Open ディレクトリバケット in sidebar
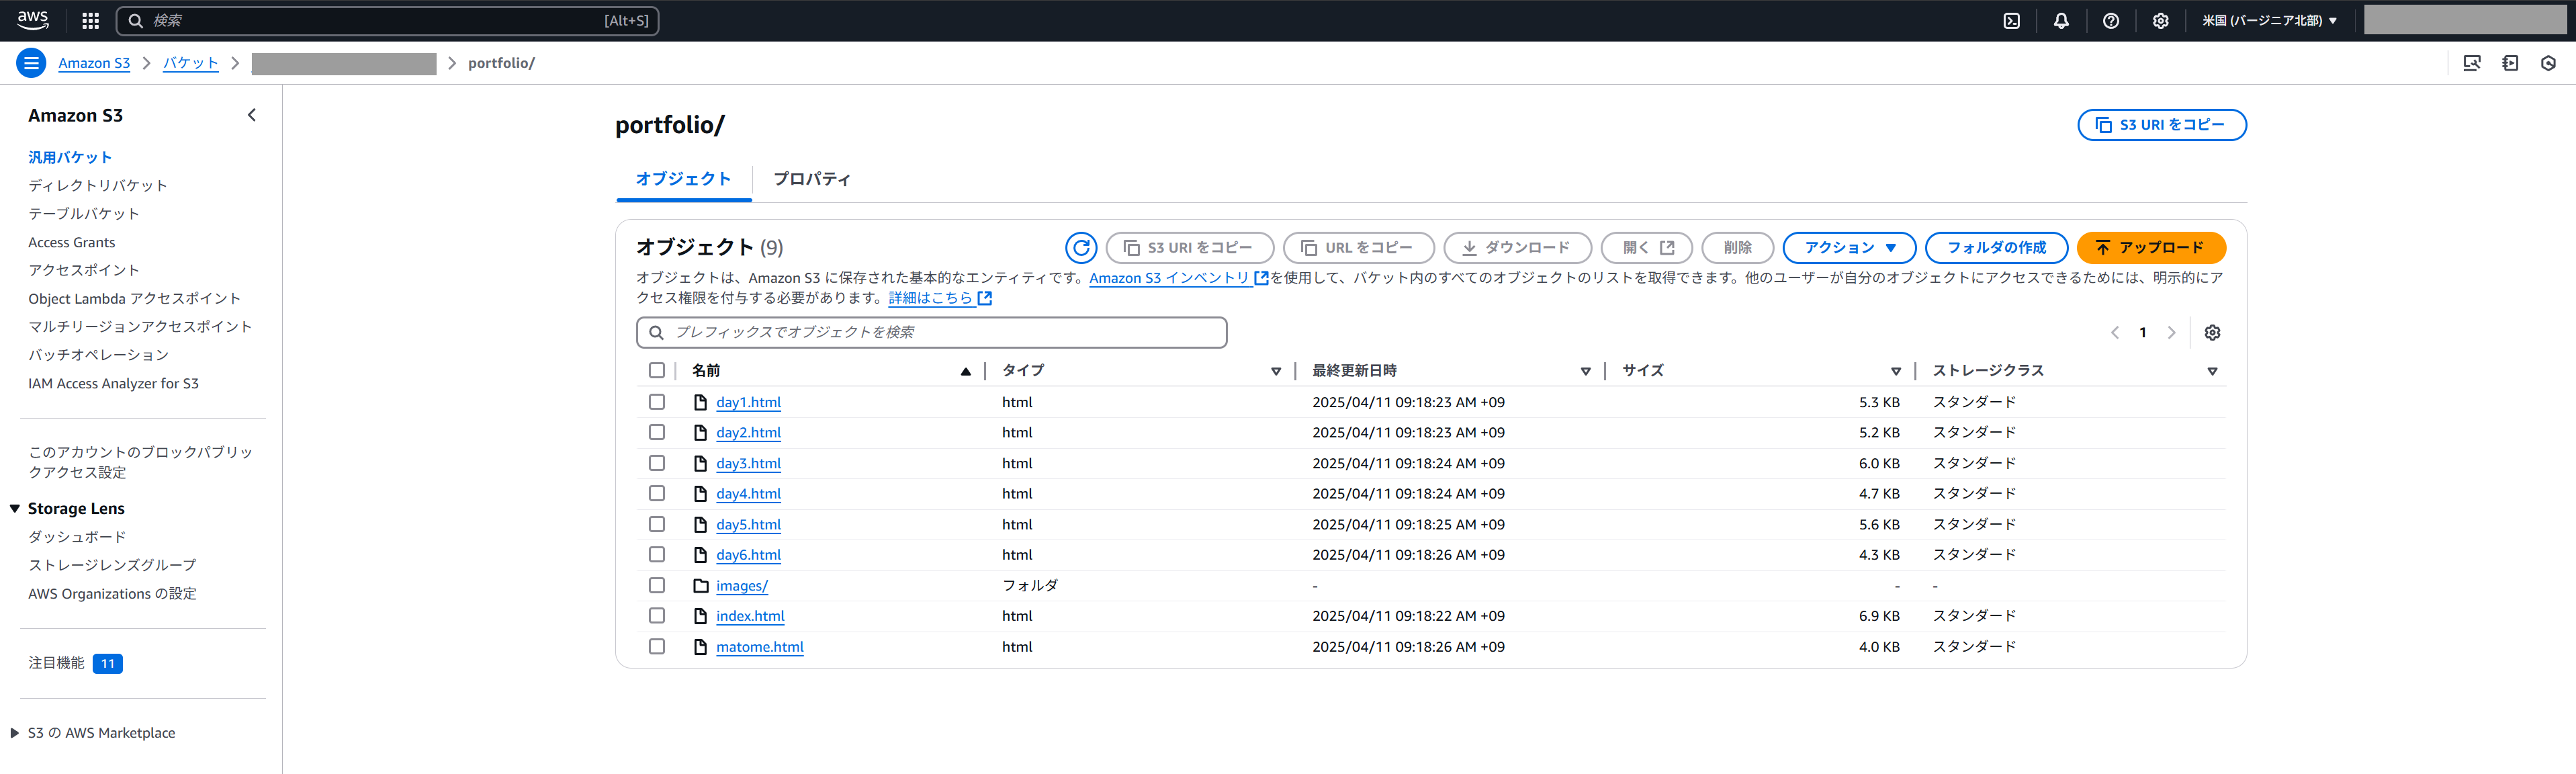The image size is (2576, 774). coord(97,185)
